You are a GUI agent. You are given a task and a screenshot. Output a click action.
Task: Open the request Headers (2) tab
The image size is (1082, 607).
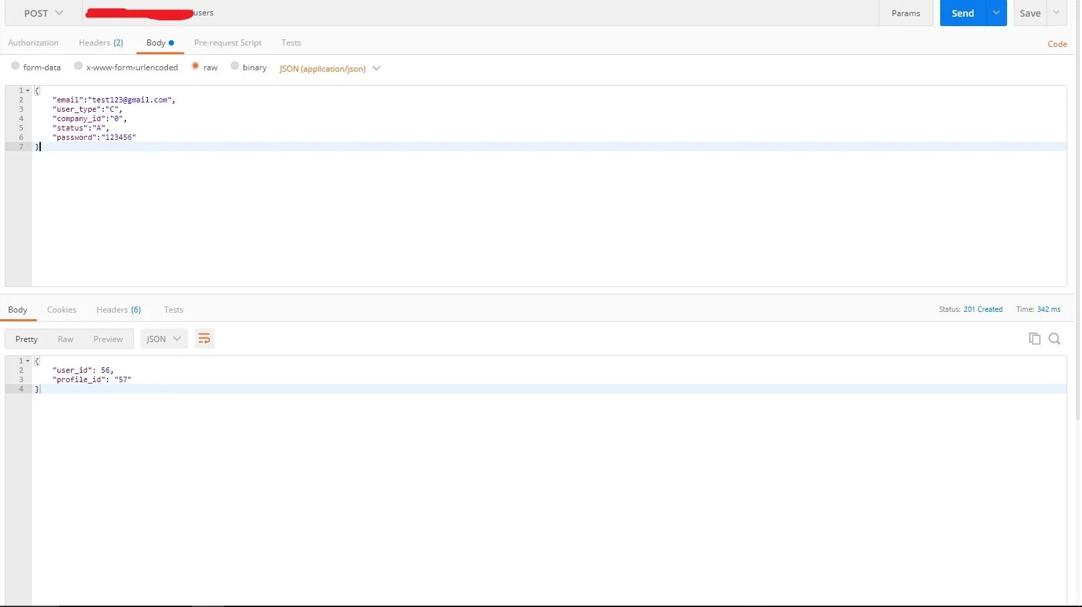point(101,43)
